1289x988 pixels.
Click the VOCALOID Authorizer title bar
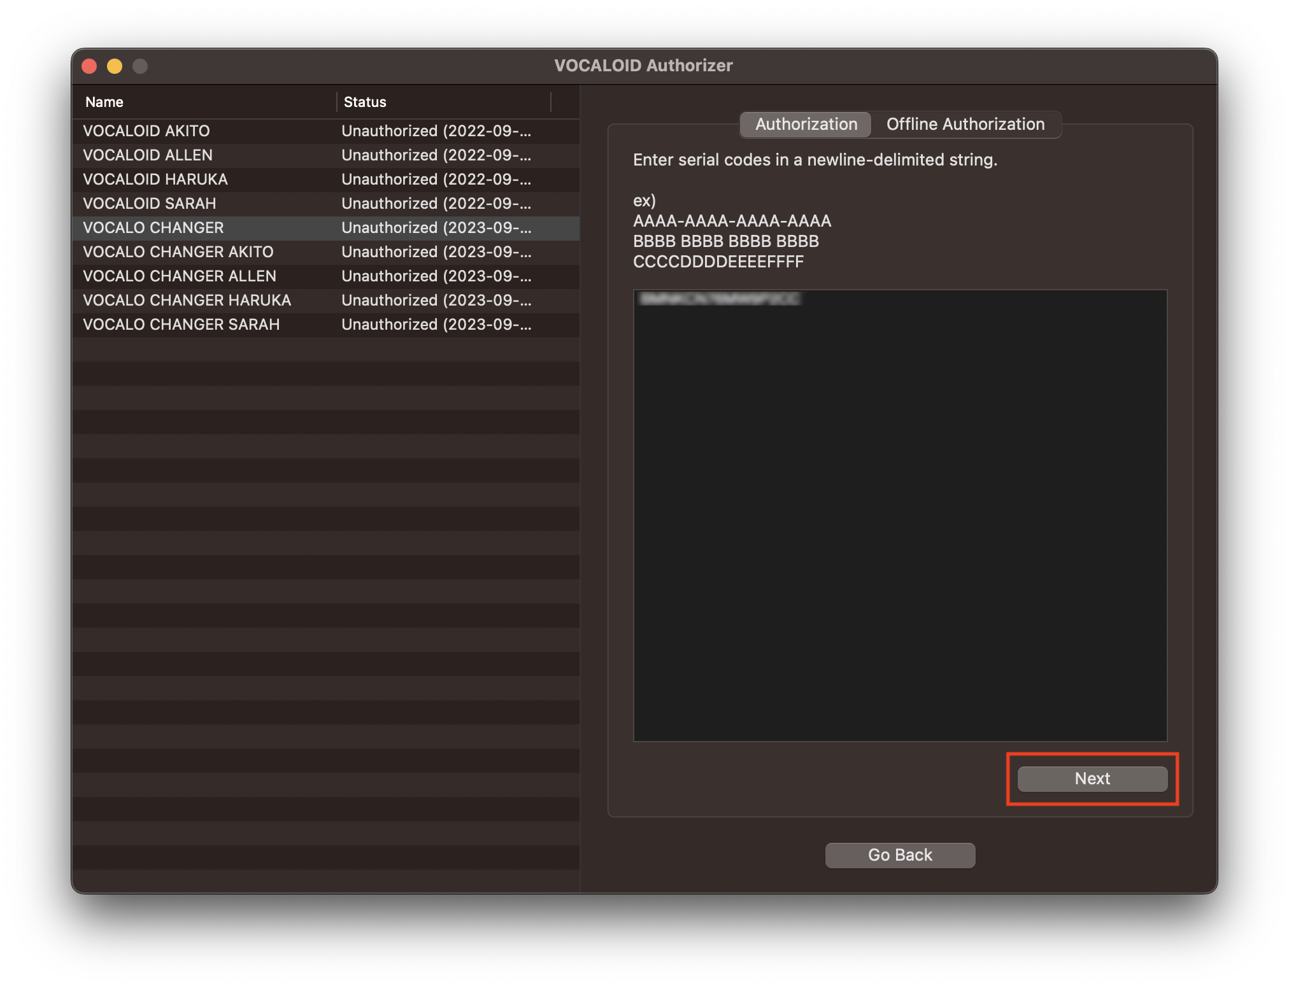coord(643,65)
